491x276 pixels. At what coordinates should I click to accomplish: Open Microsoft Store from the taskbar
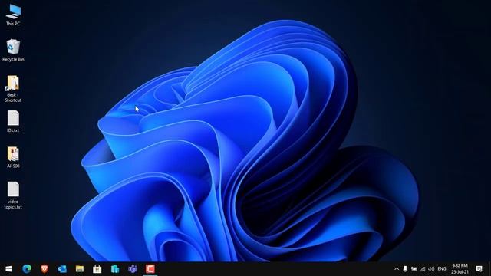point(97,269)
